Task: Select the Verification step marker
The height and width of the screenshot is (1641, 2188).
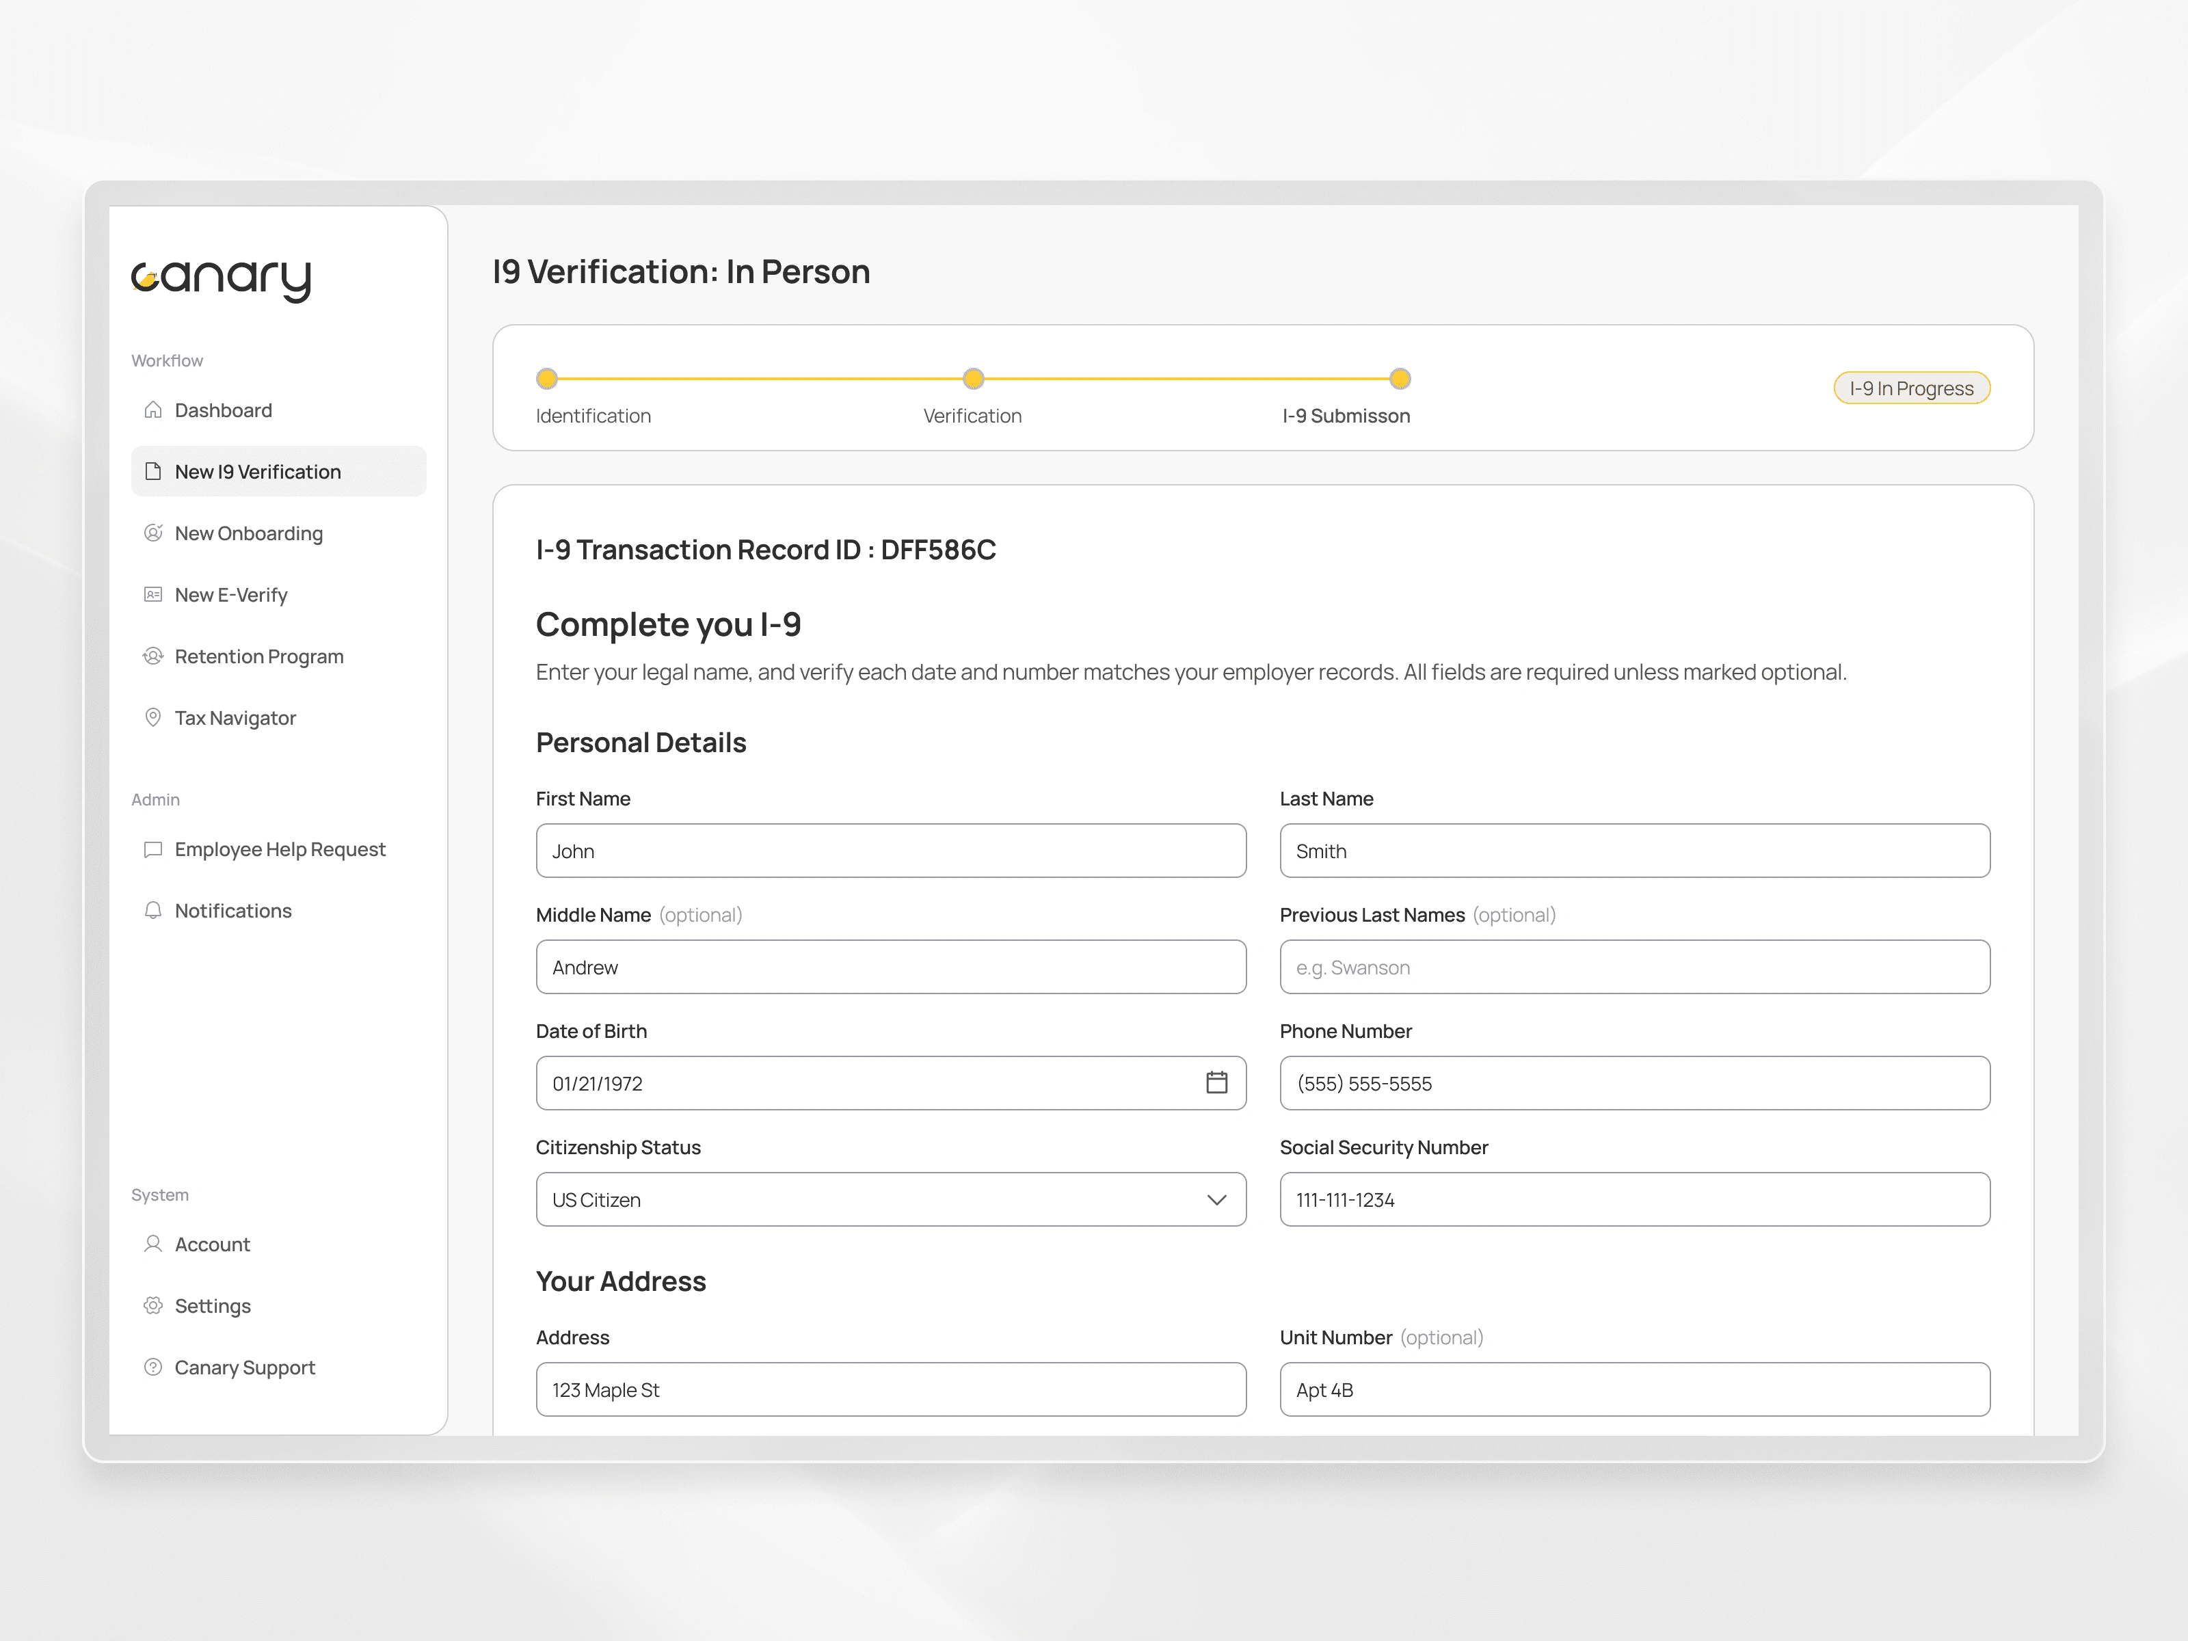Action: click(974, 379)
